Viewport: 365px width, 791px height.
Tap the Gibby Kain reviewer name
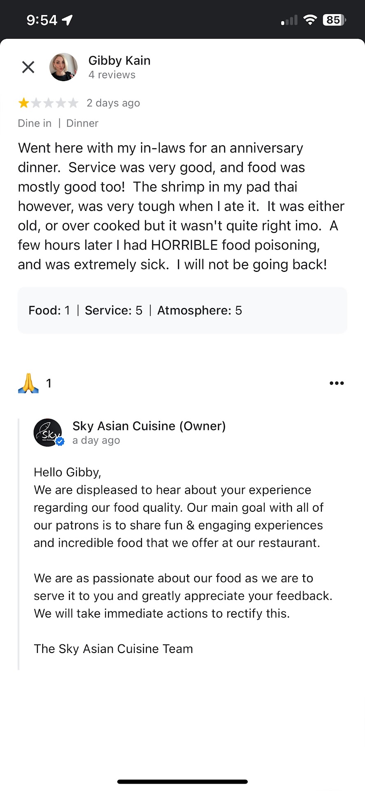tap(119, 61)
